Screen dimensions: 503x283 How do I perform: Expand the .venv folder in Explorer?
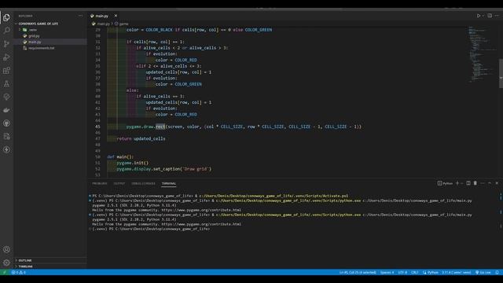(33, 30)
